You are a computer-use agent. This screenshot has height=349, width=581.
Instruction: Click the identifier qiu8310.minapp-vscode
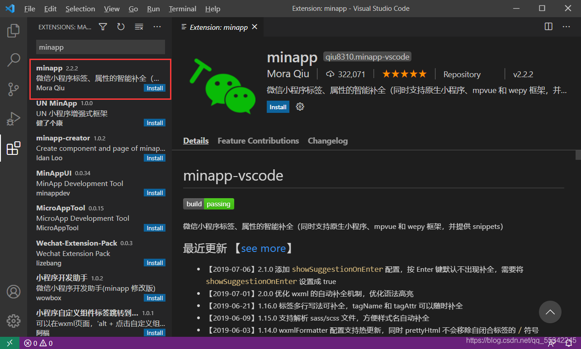coord(367,57)
